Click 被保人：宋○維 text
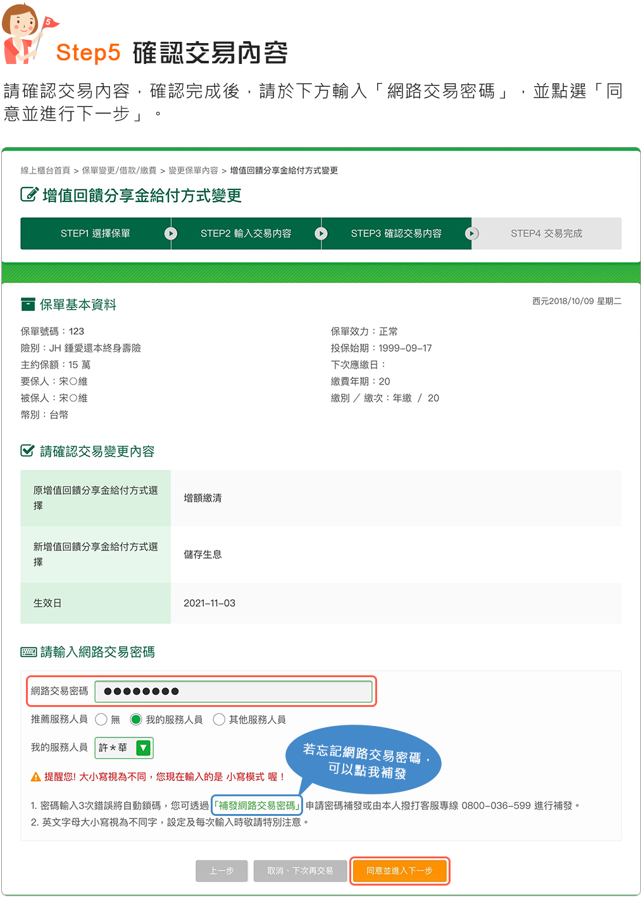Viewport: 641px width, 897px height. pyautogui.click(x=54, y=398)
